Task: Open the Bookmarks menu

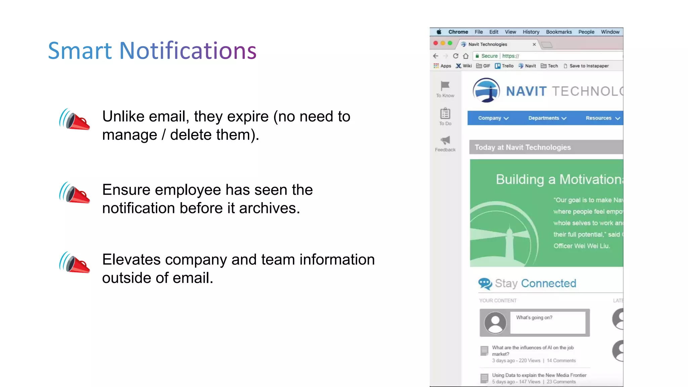Action: click(x=559, y=32)
